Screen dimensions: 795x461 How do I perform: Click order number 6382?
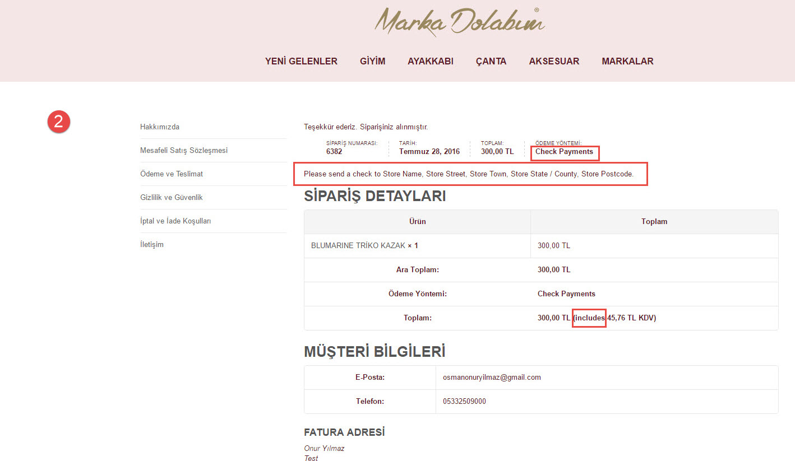point(334,151)
